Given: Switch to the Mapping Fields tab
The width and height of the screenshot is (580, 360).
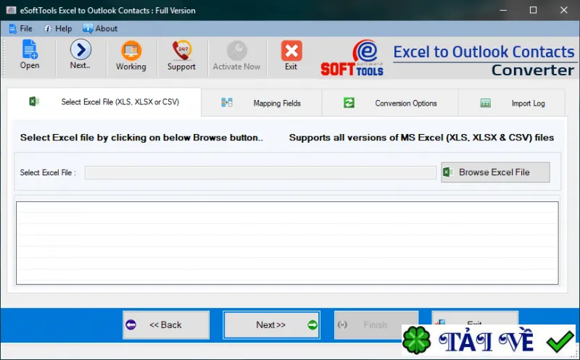Looking at the screenshot, I should click(x=262, y=103).
